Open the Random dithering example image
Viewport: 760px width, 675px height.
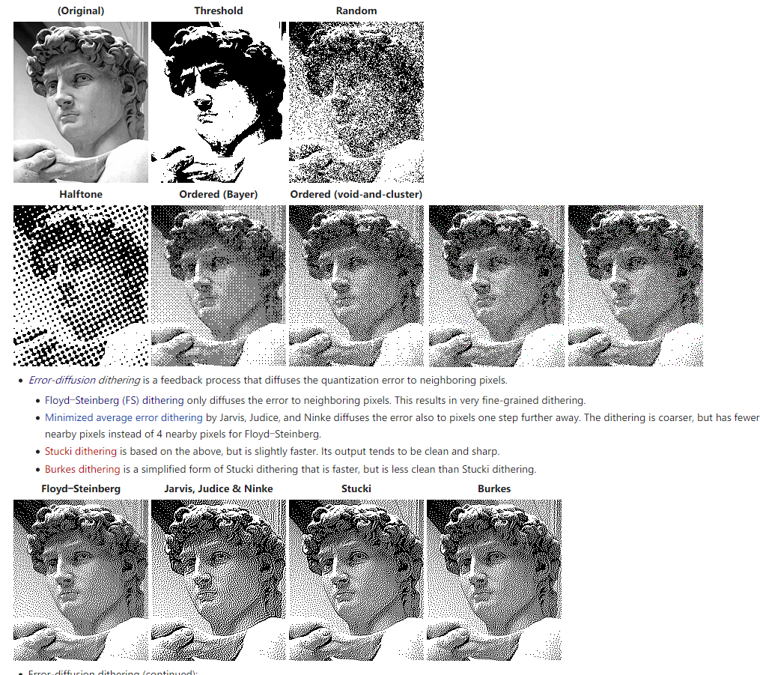click(x=356, y=102)
